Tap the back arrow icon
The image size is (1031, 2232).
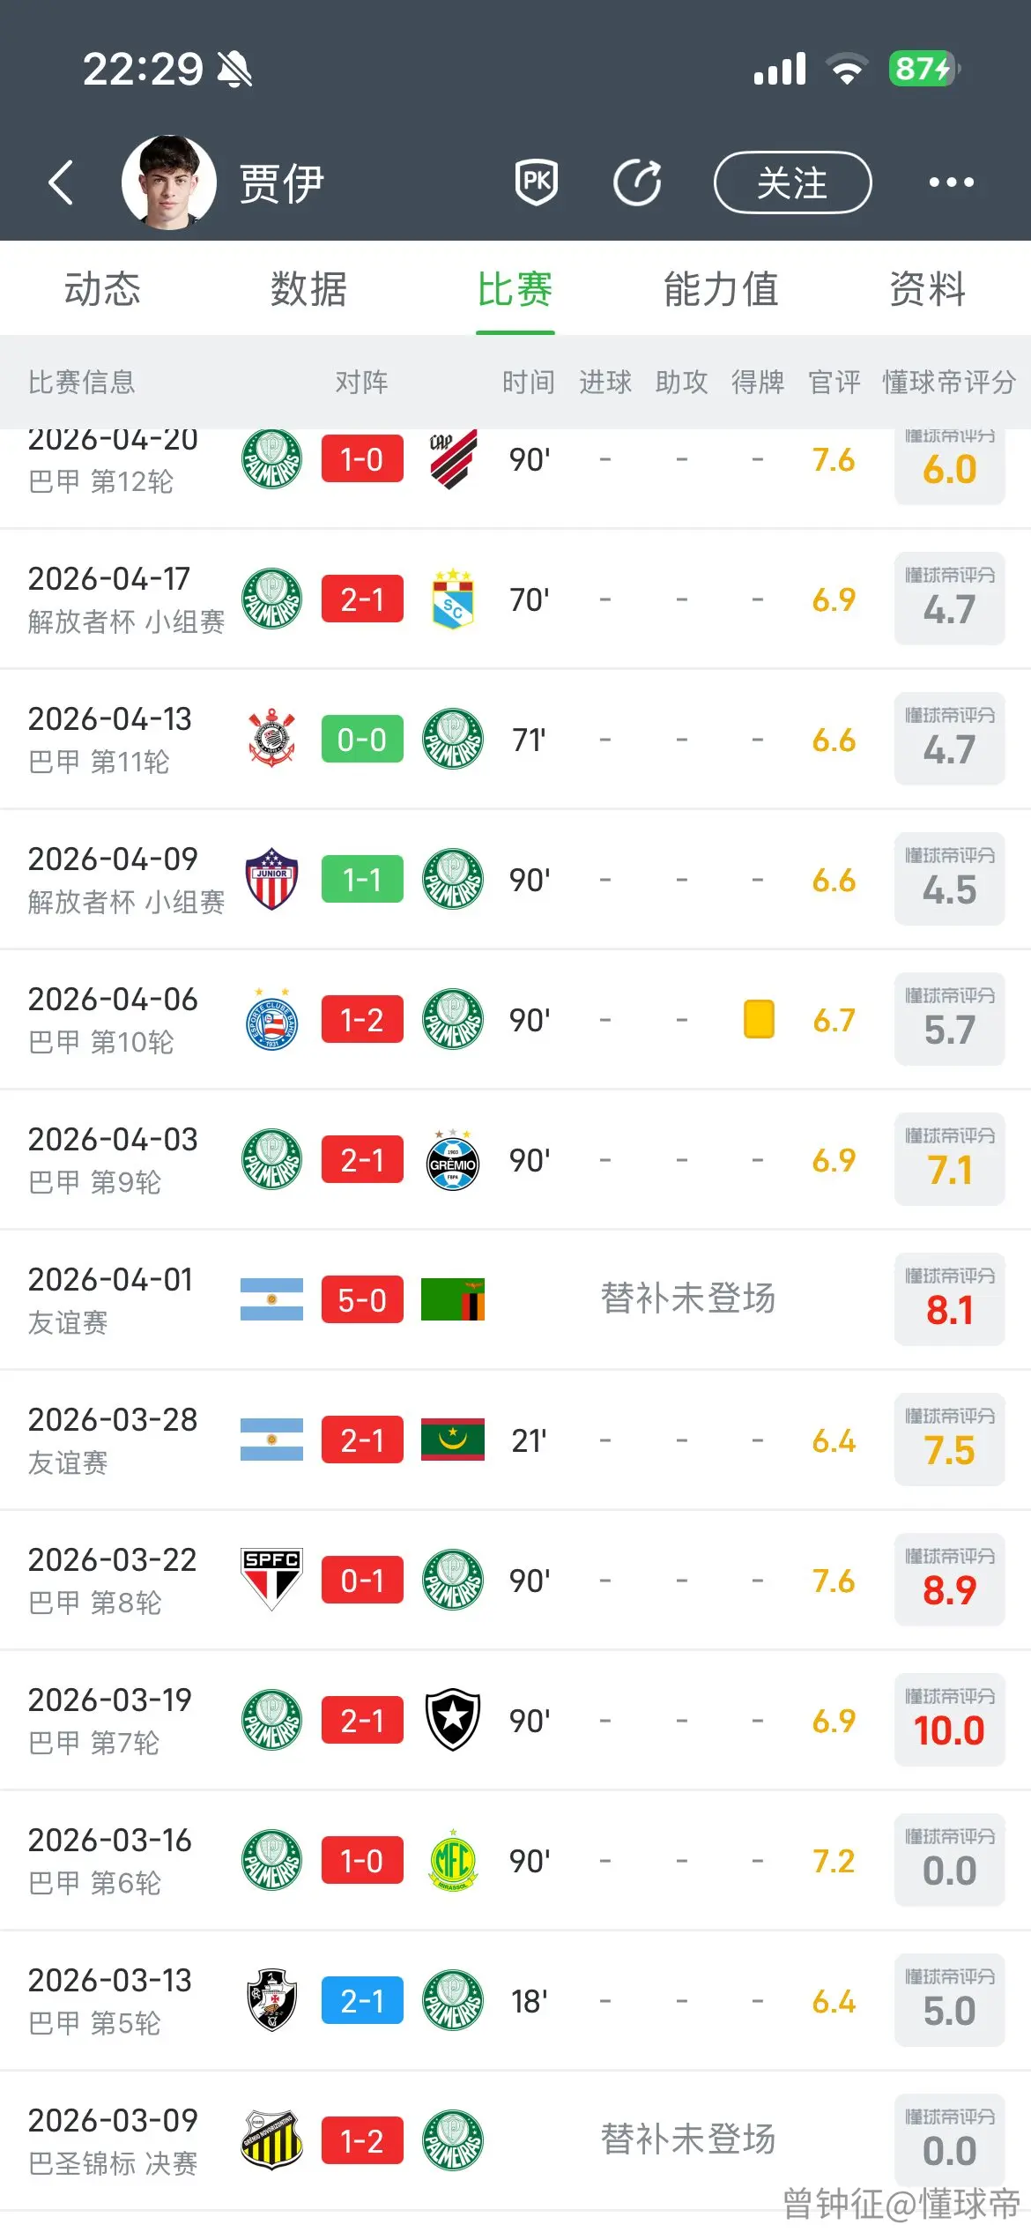[x=61, y=182]
